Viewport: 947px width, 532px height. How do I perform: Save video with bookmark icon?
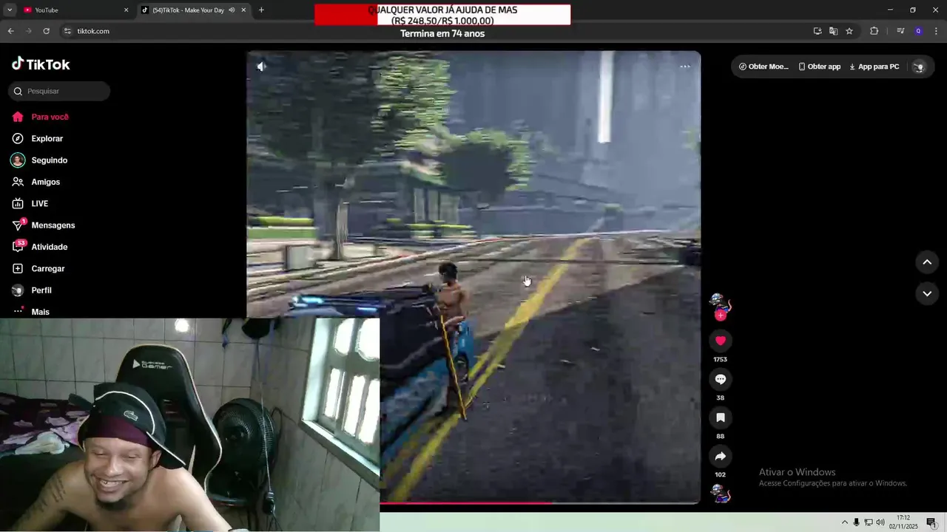pos(721,417)
